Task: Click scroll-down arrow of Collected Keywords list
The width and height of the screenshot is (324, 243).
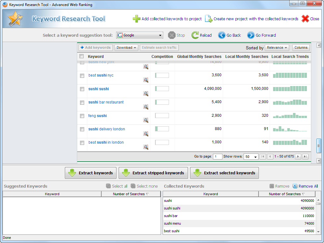Action: point(318,232)
